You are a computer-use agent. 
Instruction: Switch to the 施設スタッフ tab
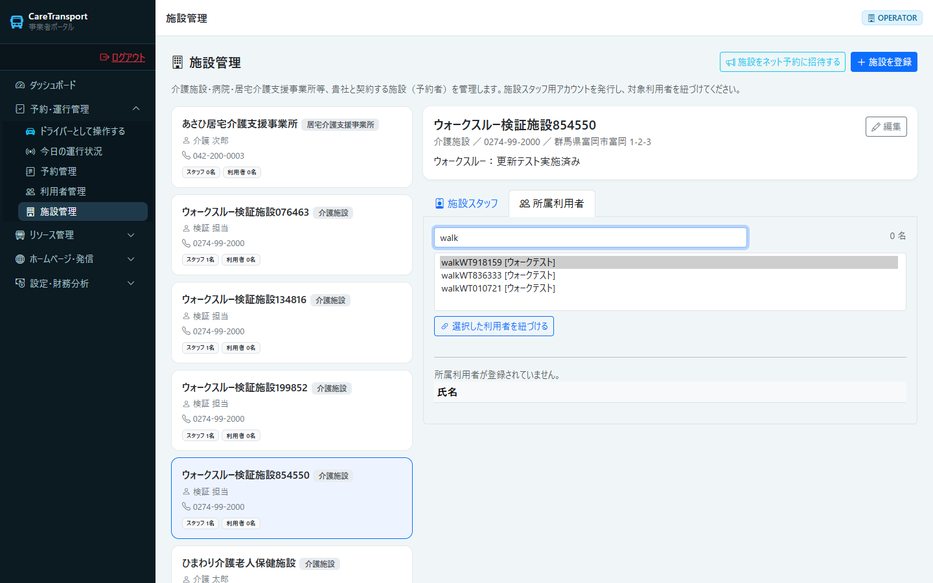(466, 203)
